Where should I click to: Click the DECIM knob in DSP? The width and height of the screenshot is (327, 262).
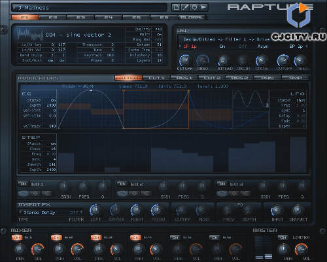tap(242, 60)
